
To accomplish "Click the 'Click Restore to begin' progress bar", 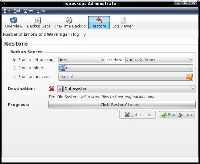I will [x=122, y=105].
